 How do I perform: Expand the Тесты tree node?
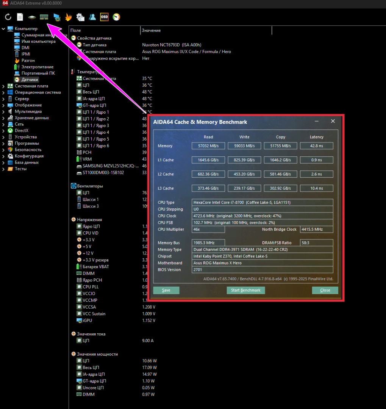coord(3,169)
